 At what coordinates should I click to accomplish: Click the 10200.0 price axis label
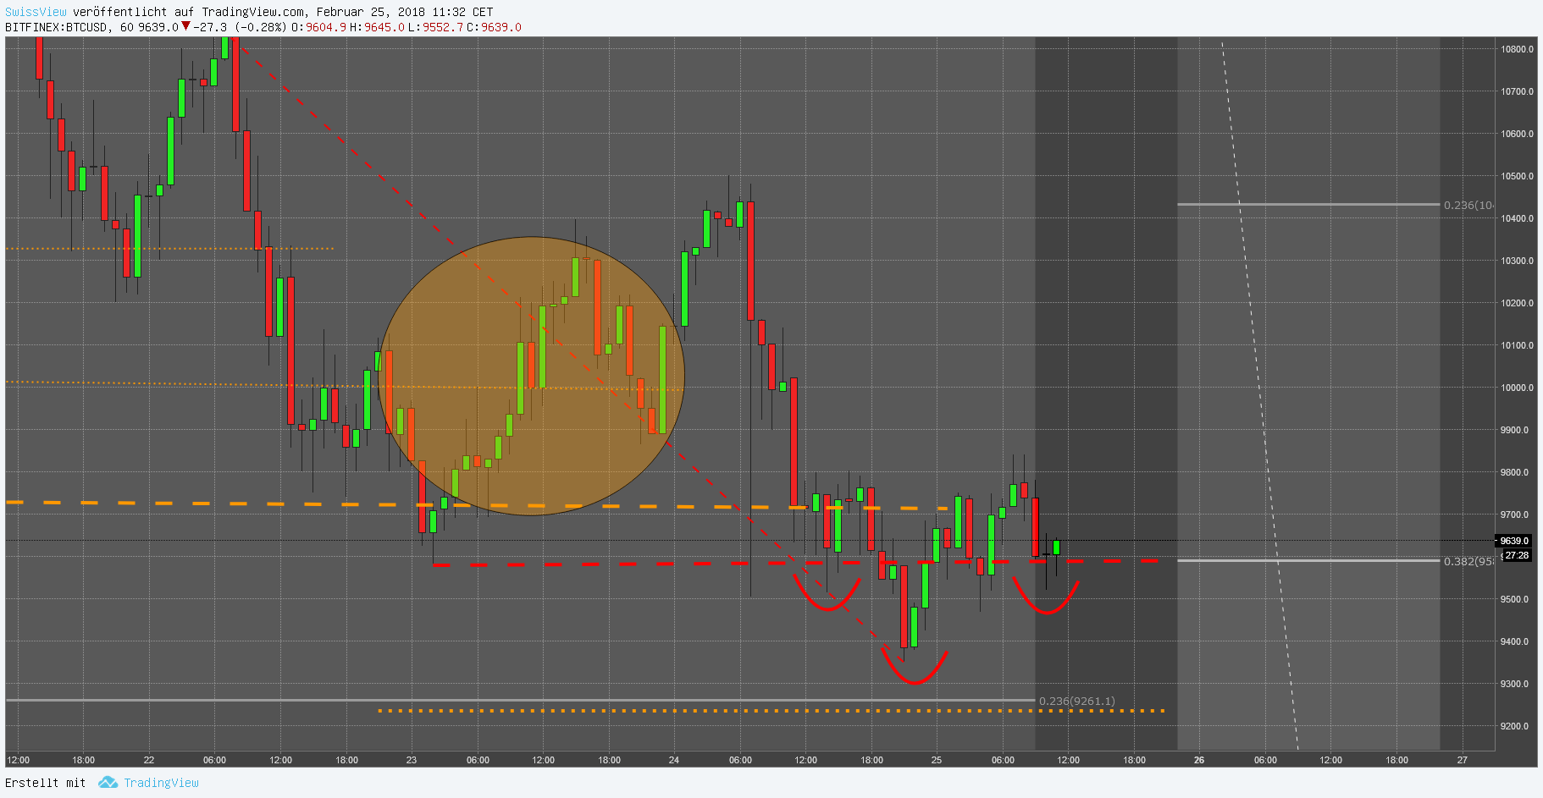1517,303
